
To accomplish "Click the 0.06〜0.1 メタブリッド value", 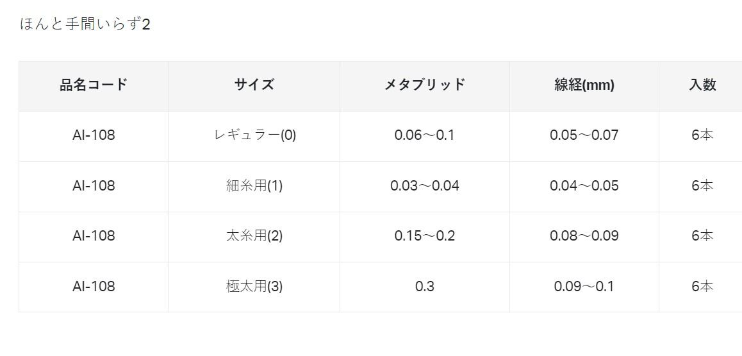I will click(x=425, y=135).
